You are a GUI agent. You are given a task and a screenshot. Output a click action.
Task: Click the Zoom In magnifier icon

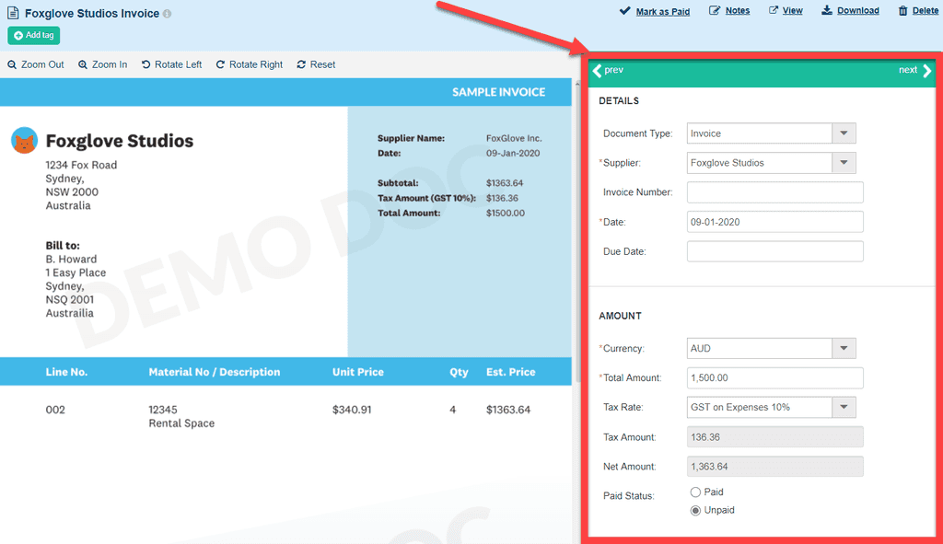pyautogui.click(x=83, y=64)
